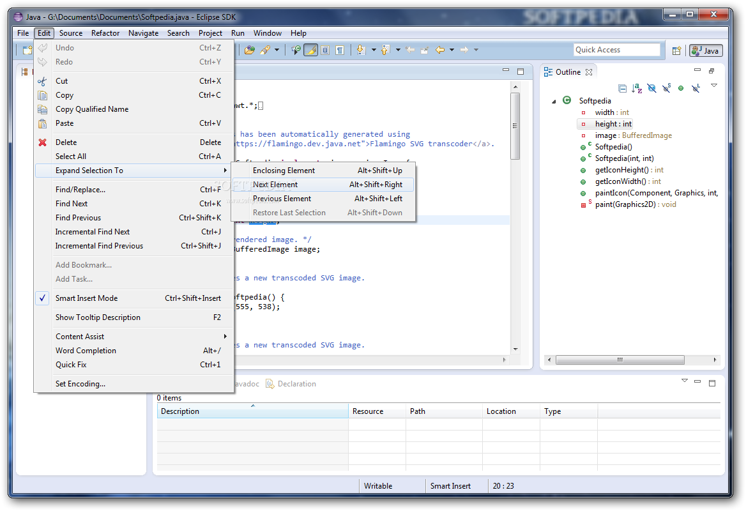Select Paste from the Edit menu
Image resolution: width=746 pixels, height=511 pixels.
point(134,123)
